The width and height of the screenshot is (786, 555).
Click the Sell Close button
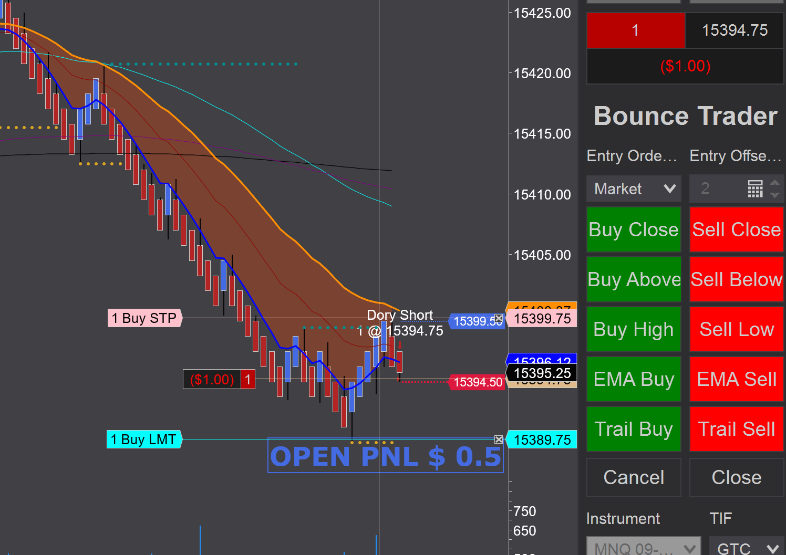pos(737,229)
